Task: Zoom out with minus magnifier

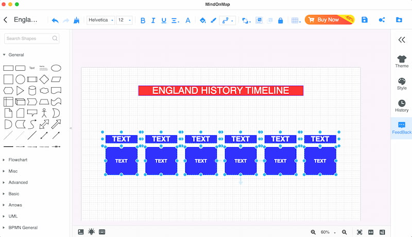Action: coord(344,232)
